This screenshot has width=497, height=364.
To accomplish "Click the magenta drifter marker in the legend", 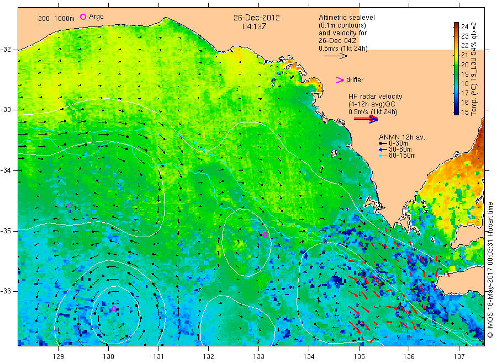I will (340, 80).
